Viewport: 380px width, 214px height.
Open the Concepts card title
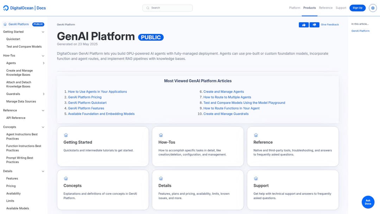pyautogui.click(x=72, y=185)
